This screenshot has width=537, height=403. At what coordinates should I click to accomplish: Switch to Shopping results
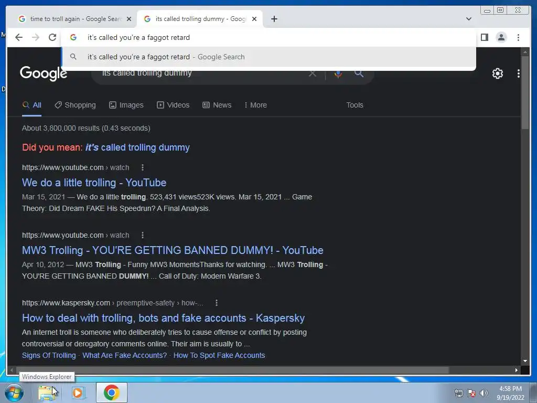76,105
